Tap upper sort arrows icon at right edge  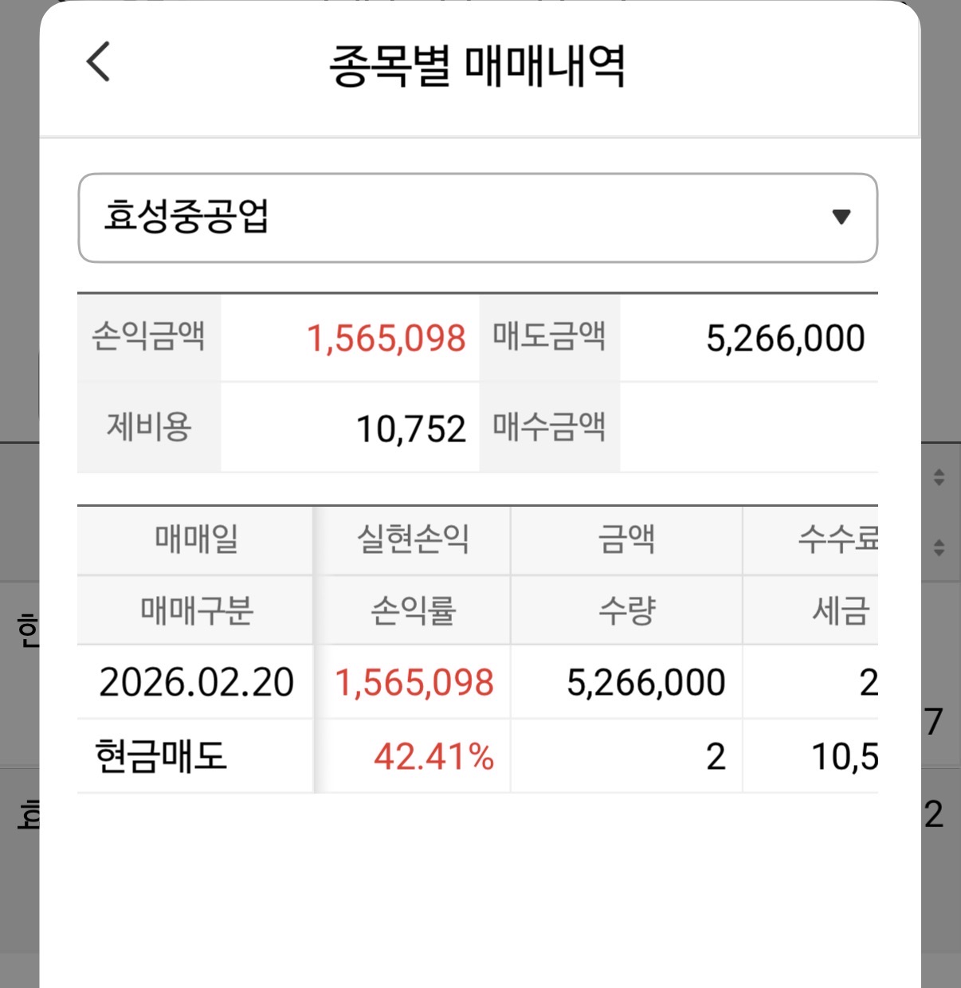tap(939, 477)
